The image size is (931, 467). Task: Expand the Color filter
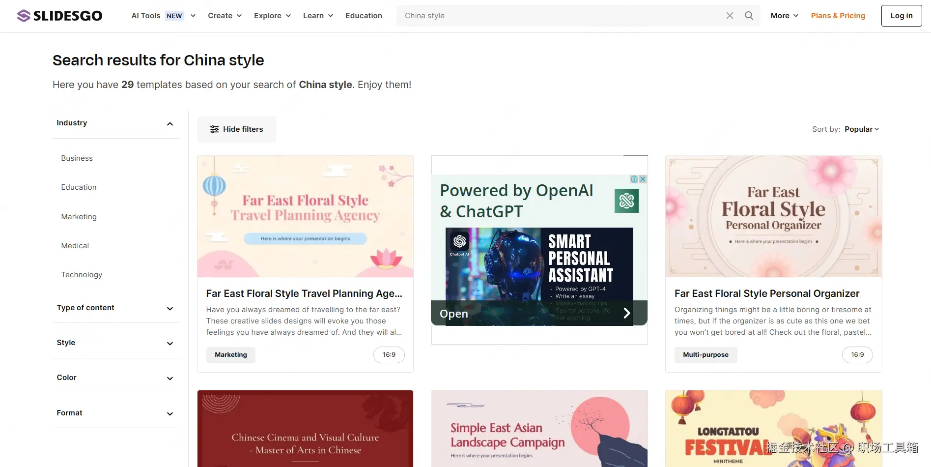(x=115, y=378)
